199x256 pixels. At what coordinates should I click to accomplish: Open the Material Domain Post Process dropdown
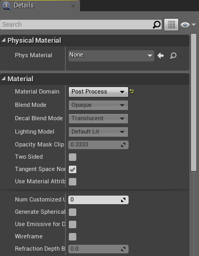click(98, 92)
